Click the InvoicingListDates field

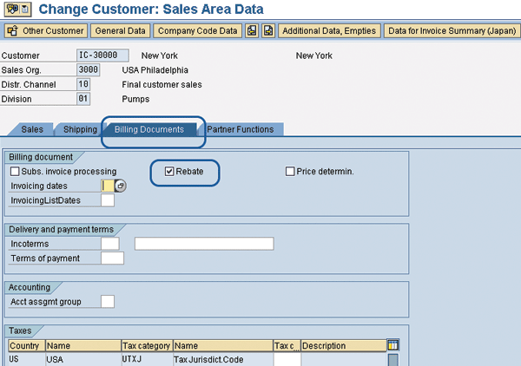point(108,200)
